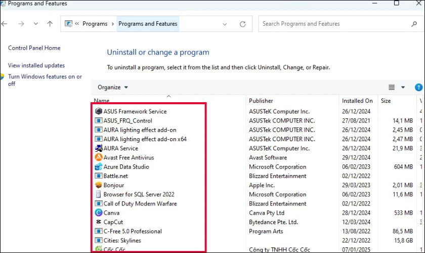Click the installed date 07/01/2025

356,249
